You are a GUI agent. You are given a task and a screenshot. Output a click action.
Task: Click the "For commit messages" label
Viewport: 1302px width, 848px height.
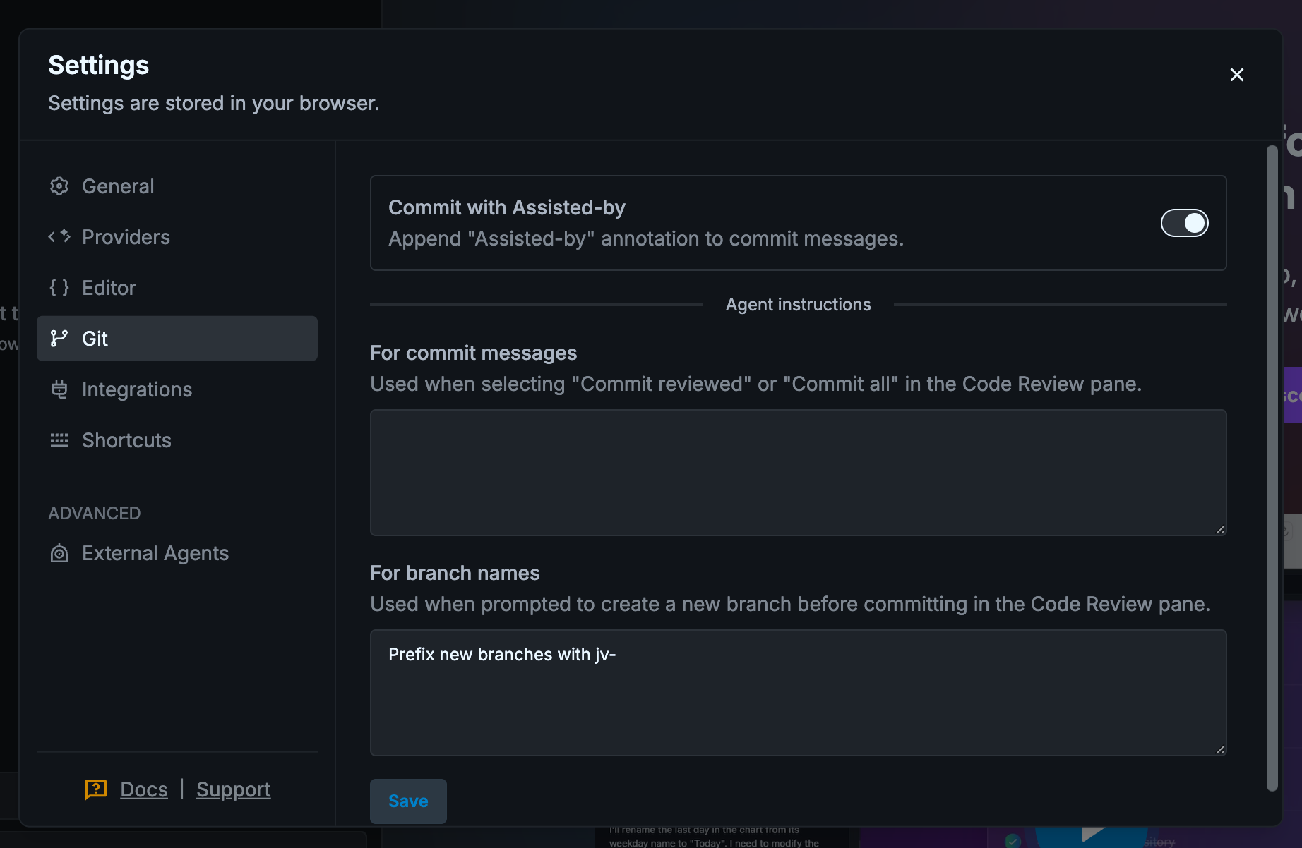coord(474,353)
